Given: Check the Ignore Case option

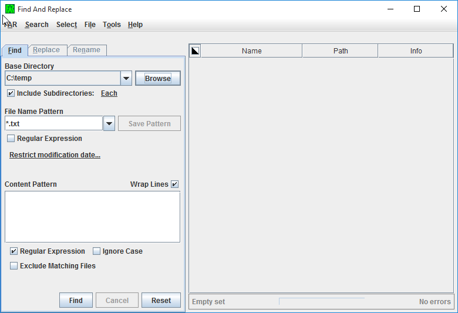Looking at the screenshot, I should pos(96,251).
